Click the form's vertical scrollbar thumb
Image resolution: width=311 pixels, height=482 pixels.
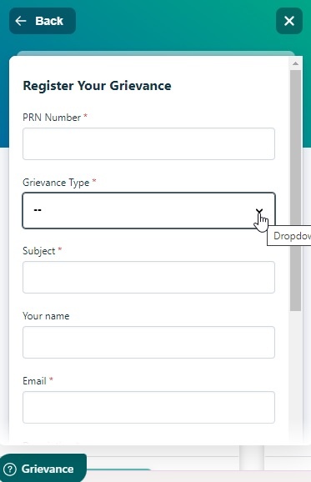pos(296,191)
